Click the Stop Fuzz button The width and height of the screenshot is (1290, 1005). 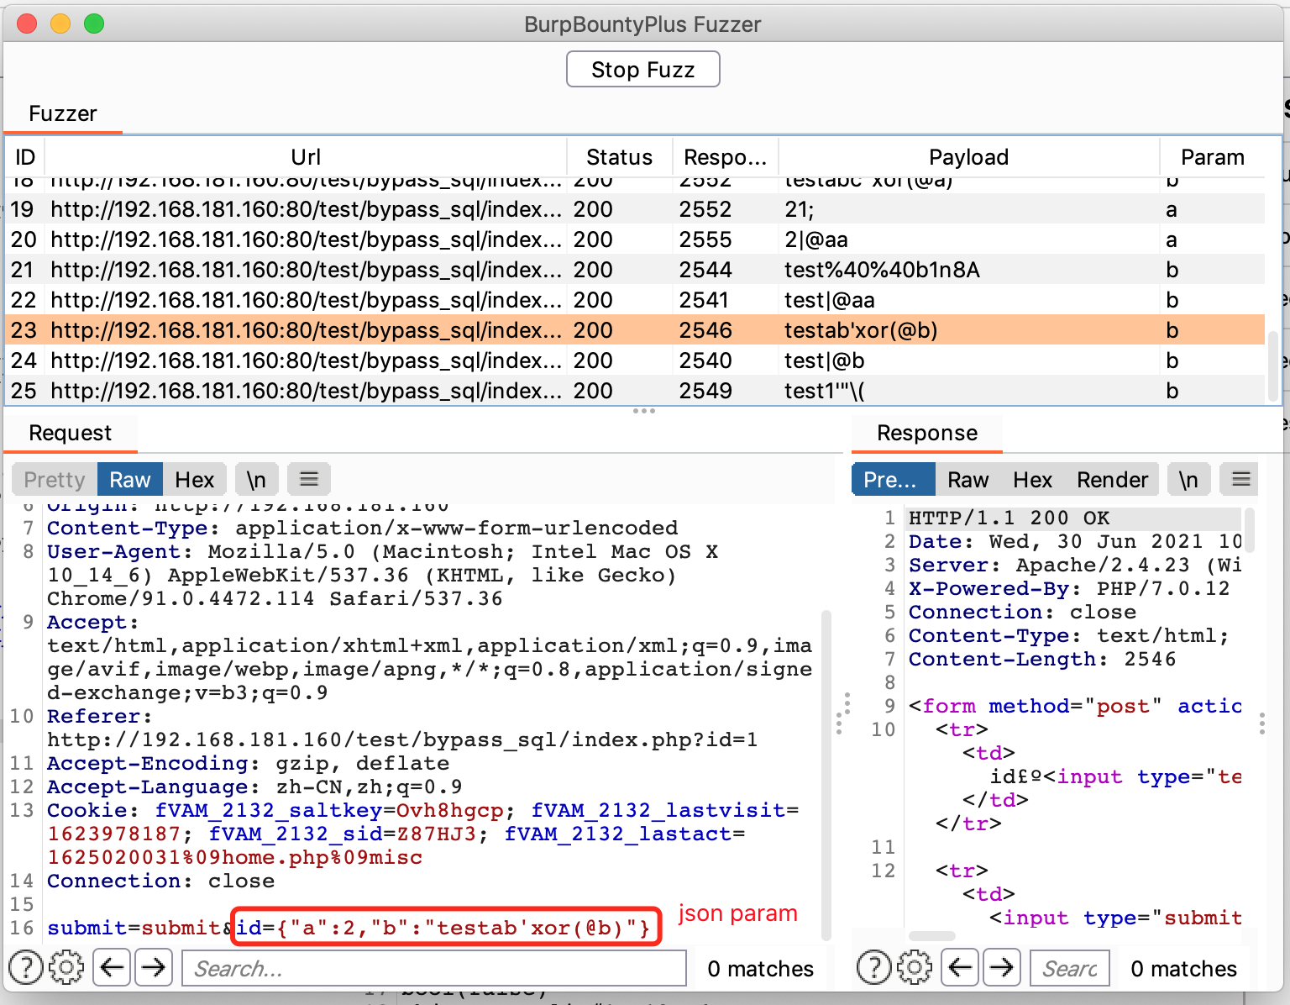click(642, 69)
